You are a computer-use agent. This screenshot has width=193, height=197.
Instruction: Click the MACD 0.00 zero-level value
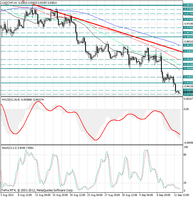pos(186,109)
